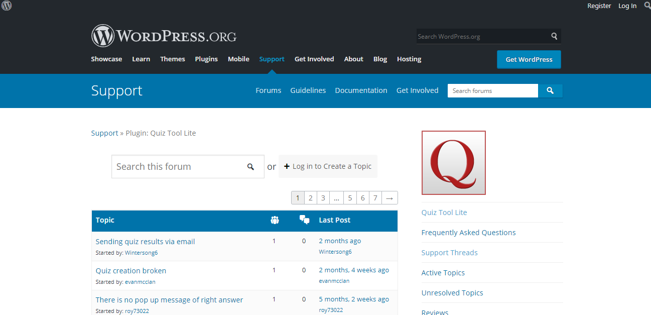Viewport: 651px width, 315px height.
Task: Open Wintersong6 under Last Post column
Action: pos(335,252)
